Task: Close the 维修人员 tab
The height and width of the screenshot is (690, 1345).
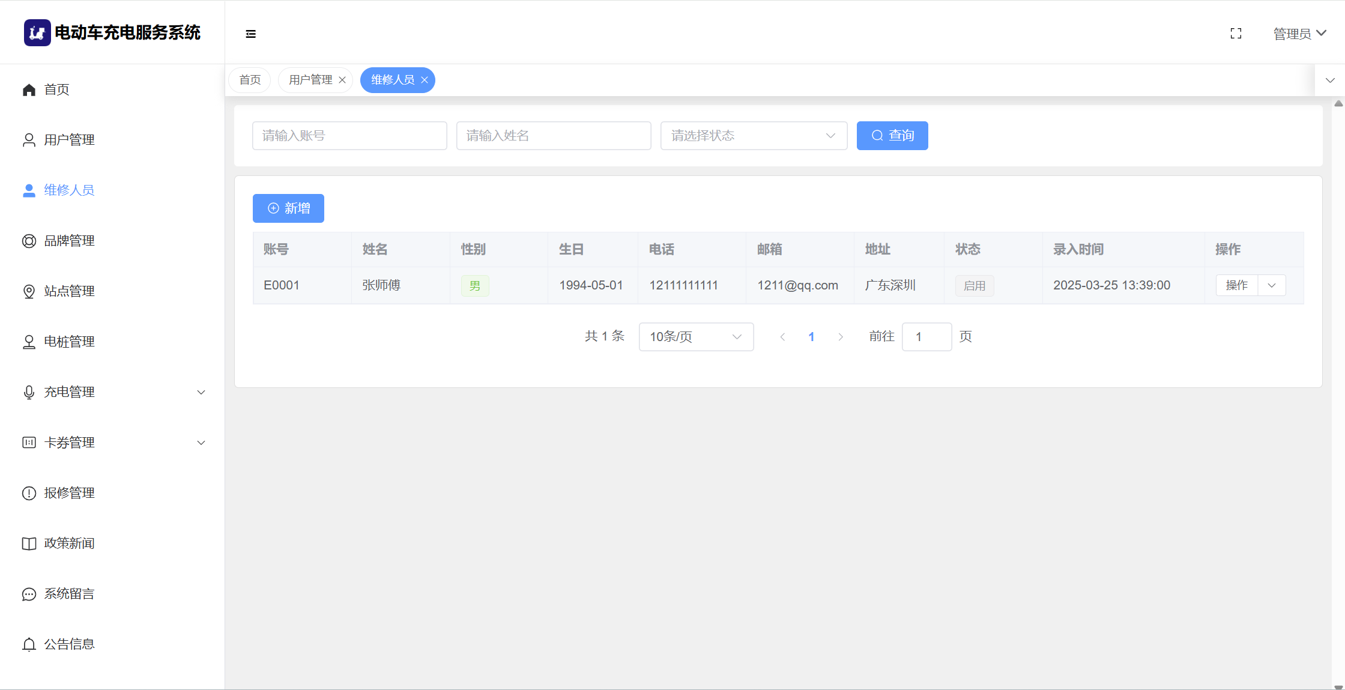Action: [x=425, y=80]
